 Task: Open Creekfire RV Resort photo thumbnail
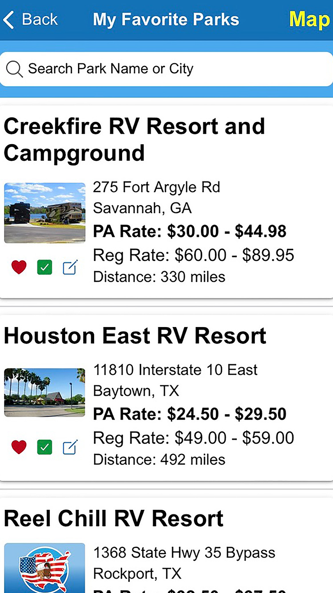45,213
